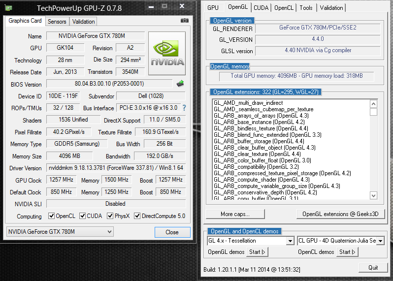Click the Device ID 10DE - 119F field
This screenshot has width=393, height=281.
[x=63, y=96]
